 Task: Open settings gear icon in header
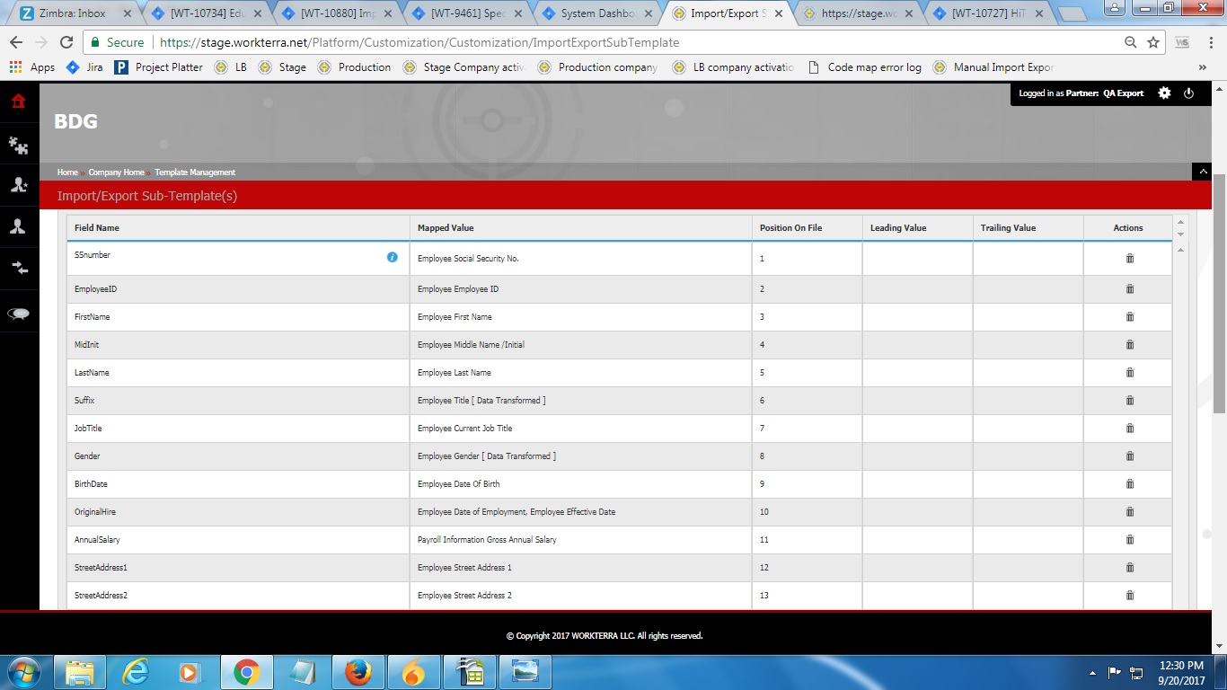click(1164, 93)
